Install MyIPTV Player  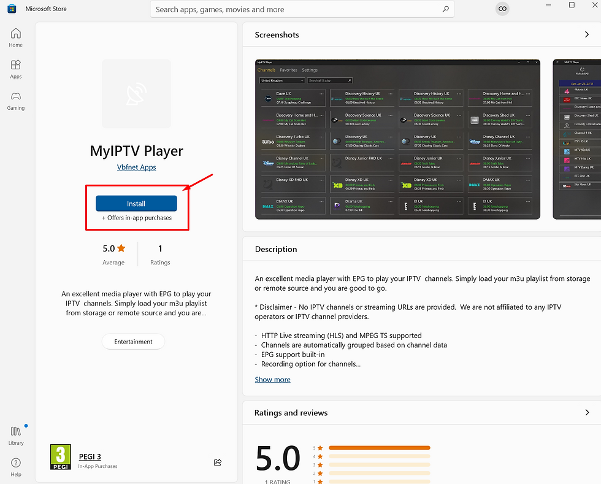pos(136,204)
